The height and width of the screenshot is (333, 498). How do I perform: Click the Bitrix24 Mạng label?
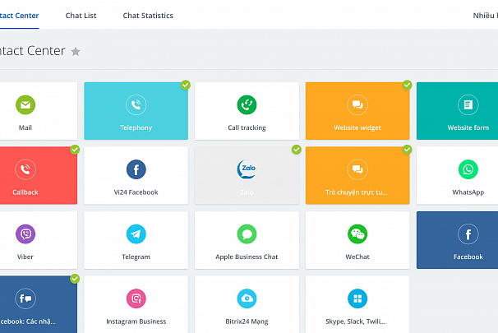click(x=247, y=321)
